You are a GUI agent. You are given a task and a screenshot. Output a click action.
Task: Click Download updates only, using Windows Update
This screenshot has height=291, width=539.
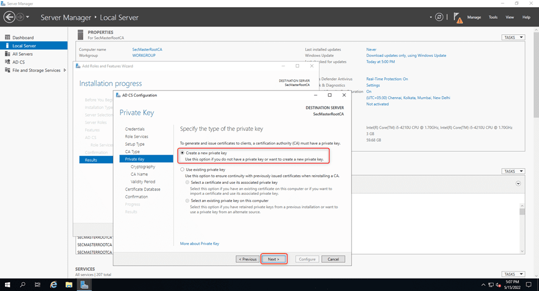click(406, 55)
